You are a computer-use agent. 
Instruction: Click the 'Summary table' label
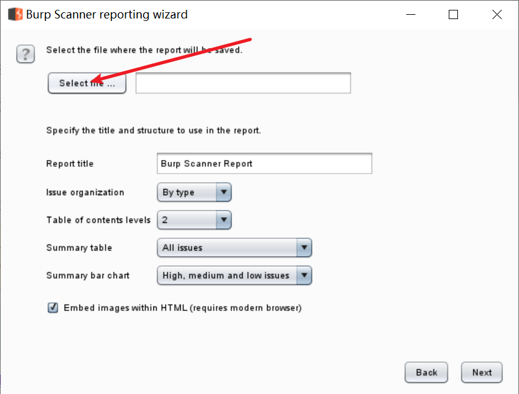pos(79,248)
